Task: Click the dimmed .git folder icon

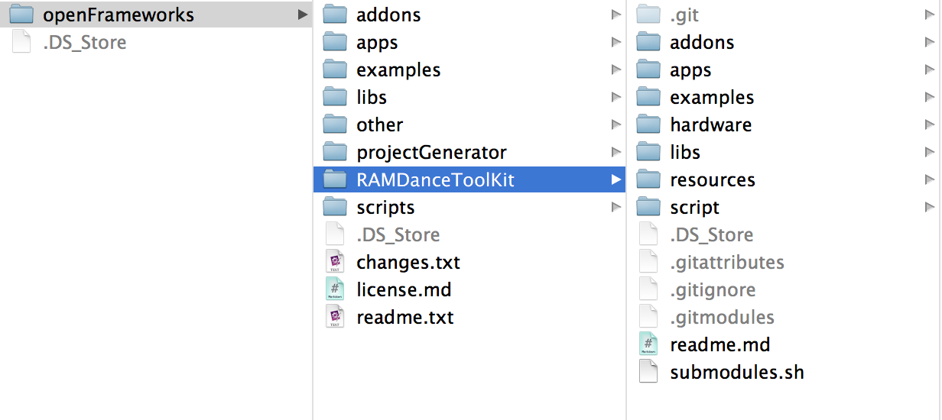Action: click(x=648, y=15)
